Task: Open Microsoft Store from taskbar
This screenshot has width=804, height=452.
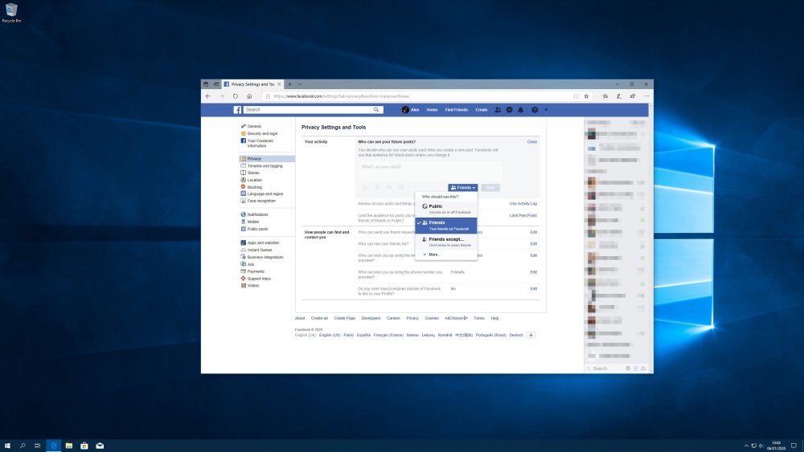Action: tap(84, 446)
